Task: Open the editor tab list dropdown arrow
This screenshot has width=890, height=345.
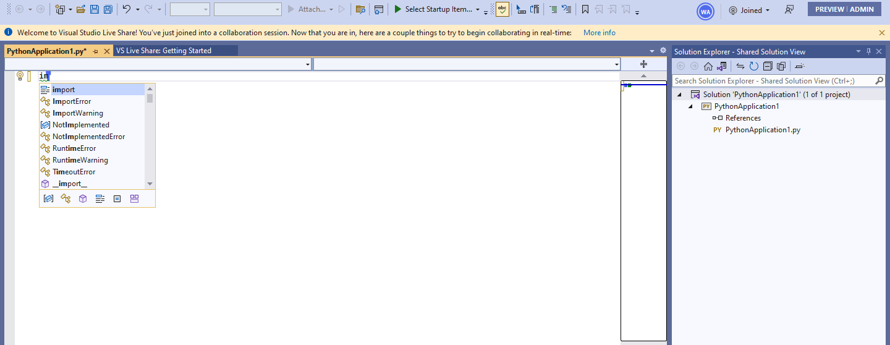Action: pos(652,51)
